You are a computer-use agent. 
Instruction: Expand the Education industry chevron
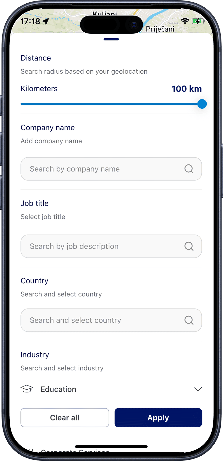tap(198, 389)
